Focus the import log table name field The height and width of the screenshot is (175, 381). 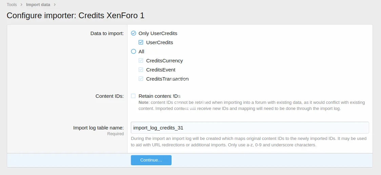click(250, 128)
